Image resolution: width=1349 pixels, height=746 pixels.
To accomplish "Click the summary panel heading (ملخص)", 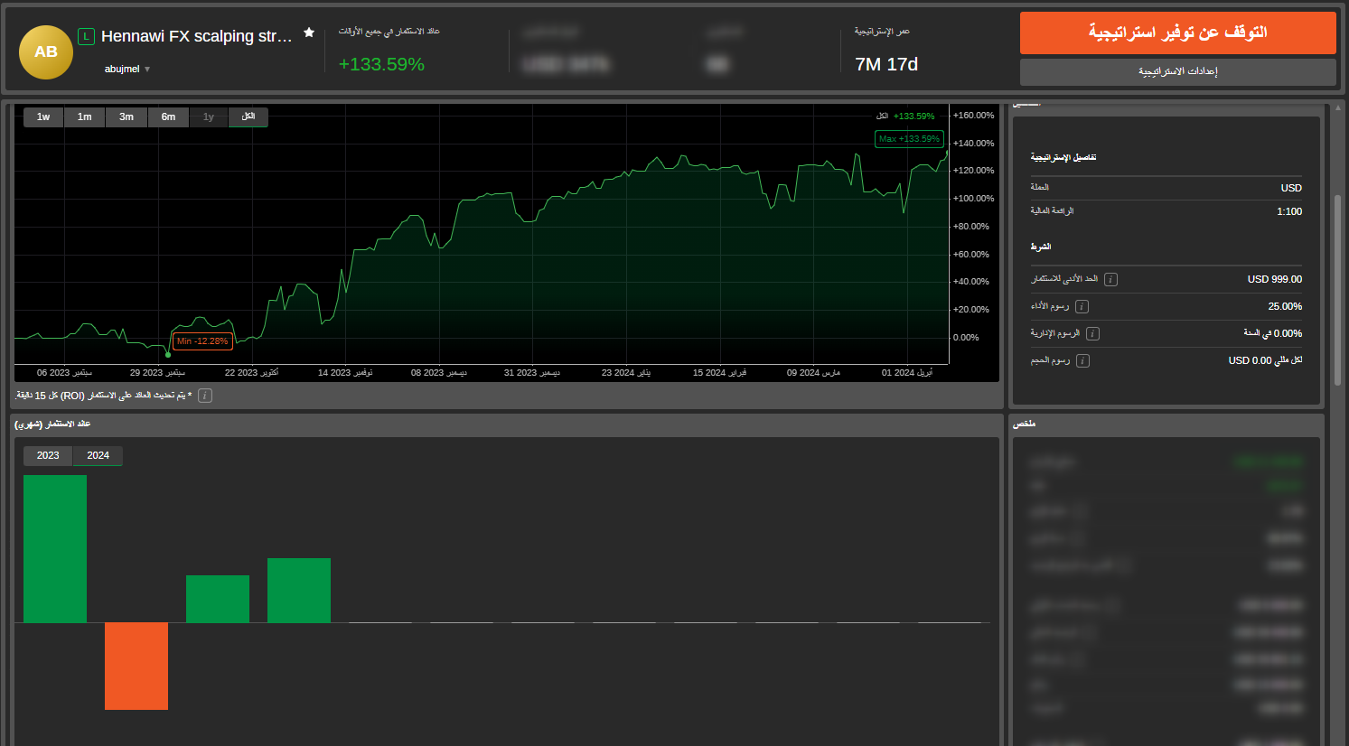I will click(x=1025, y=424).
